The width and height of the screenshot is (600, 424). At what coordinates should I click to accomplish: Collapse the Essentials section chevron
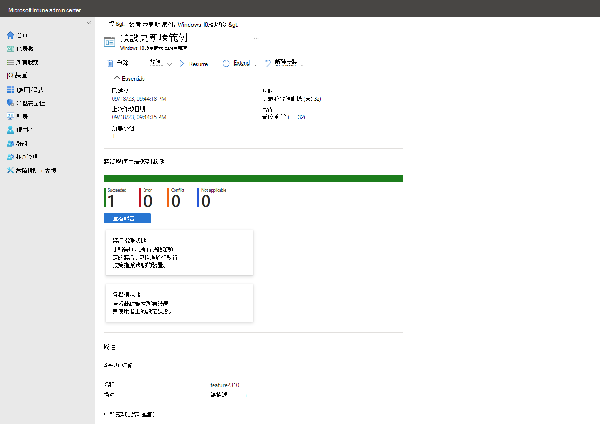coord(117,78)
